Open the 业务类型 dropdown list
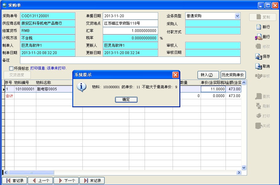This screenshot has height=185, width=280. point(237,16)
